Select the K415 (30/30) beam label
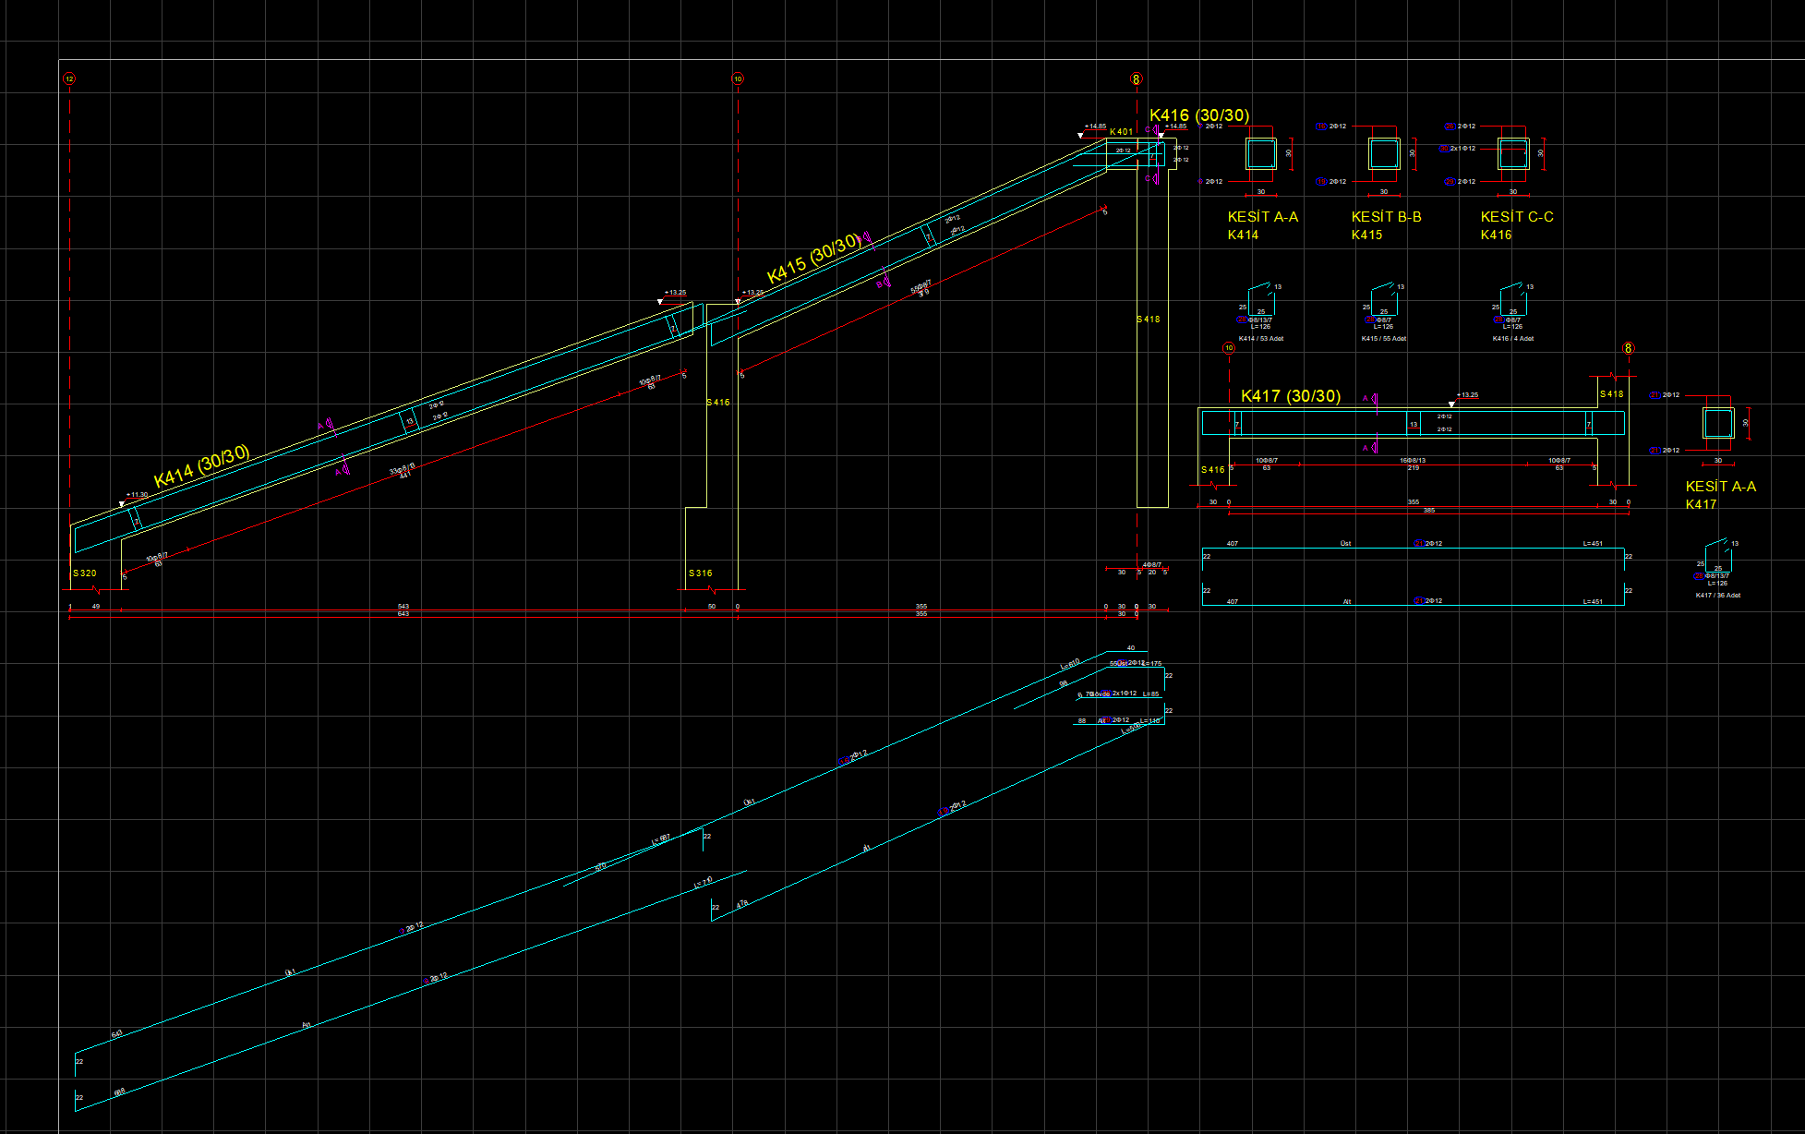 [x=812, y=259]
